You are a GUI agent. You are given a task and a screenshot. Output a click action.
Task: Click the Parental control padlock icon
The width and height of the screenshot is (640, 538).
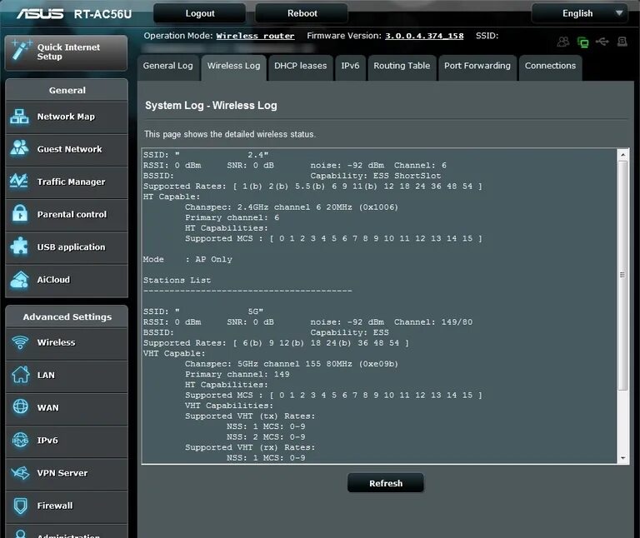[20, 213]
